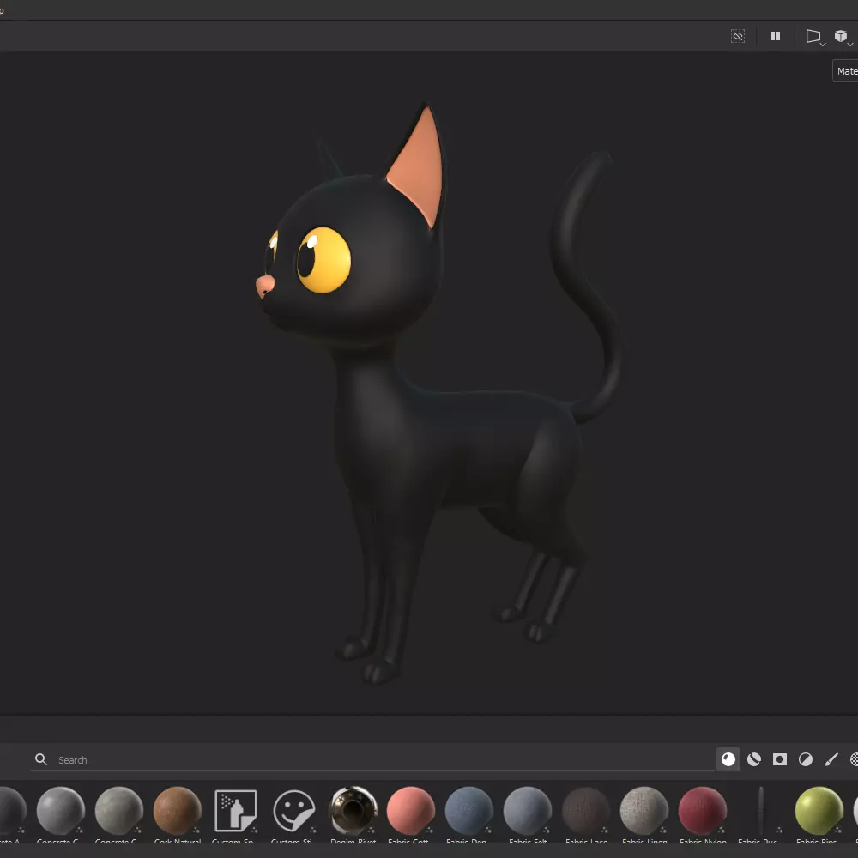
Task: Pick the Fabric Linen material
Action: tap(644, 811)
